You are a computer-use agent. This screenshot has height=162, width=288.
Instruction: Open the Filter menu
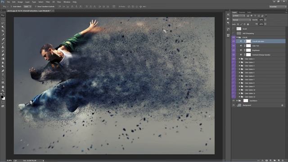coord(48,2)
